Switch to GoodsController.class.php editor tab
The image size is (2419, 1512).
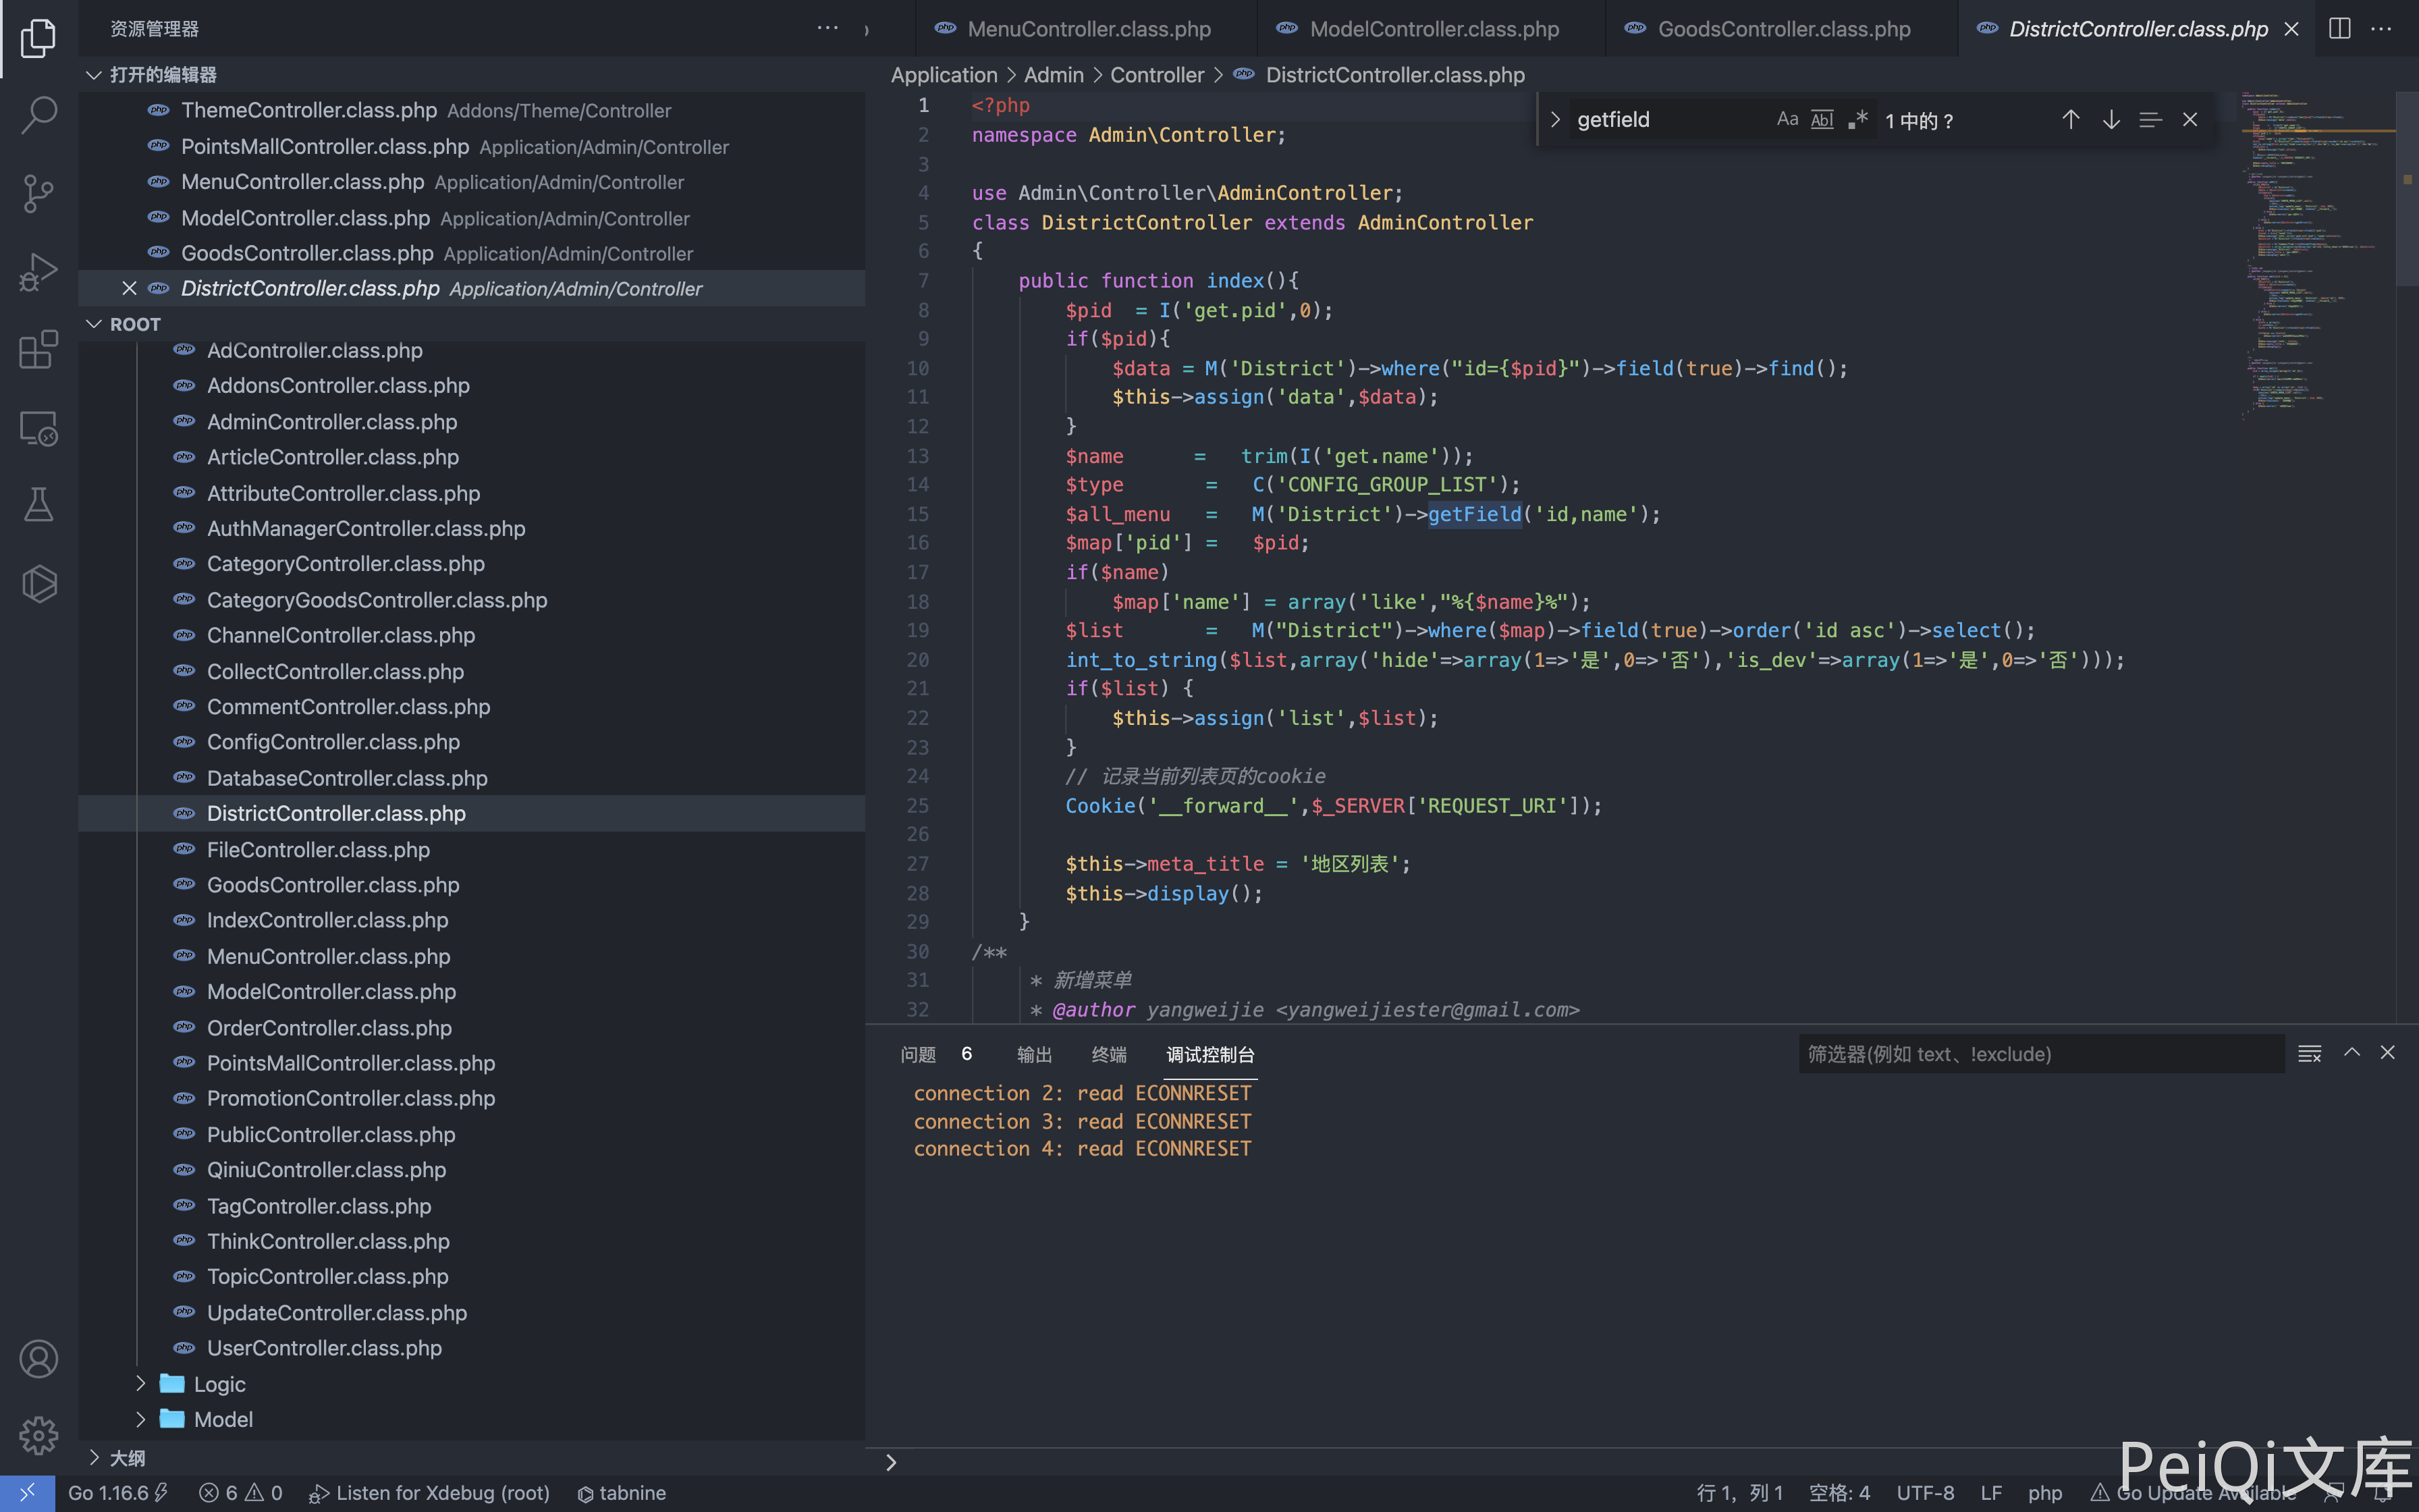pyautogui.click(x=1783, y=29)
